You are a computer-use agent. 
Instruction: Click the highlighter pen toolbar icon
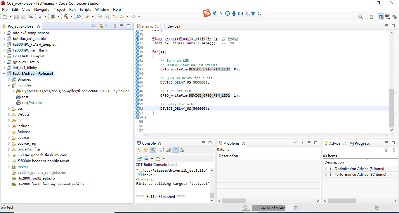[x=87, y=17]
